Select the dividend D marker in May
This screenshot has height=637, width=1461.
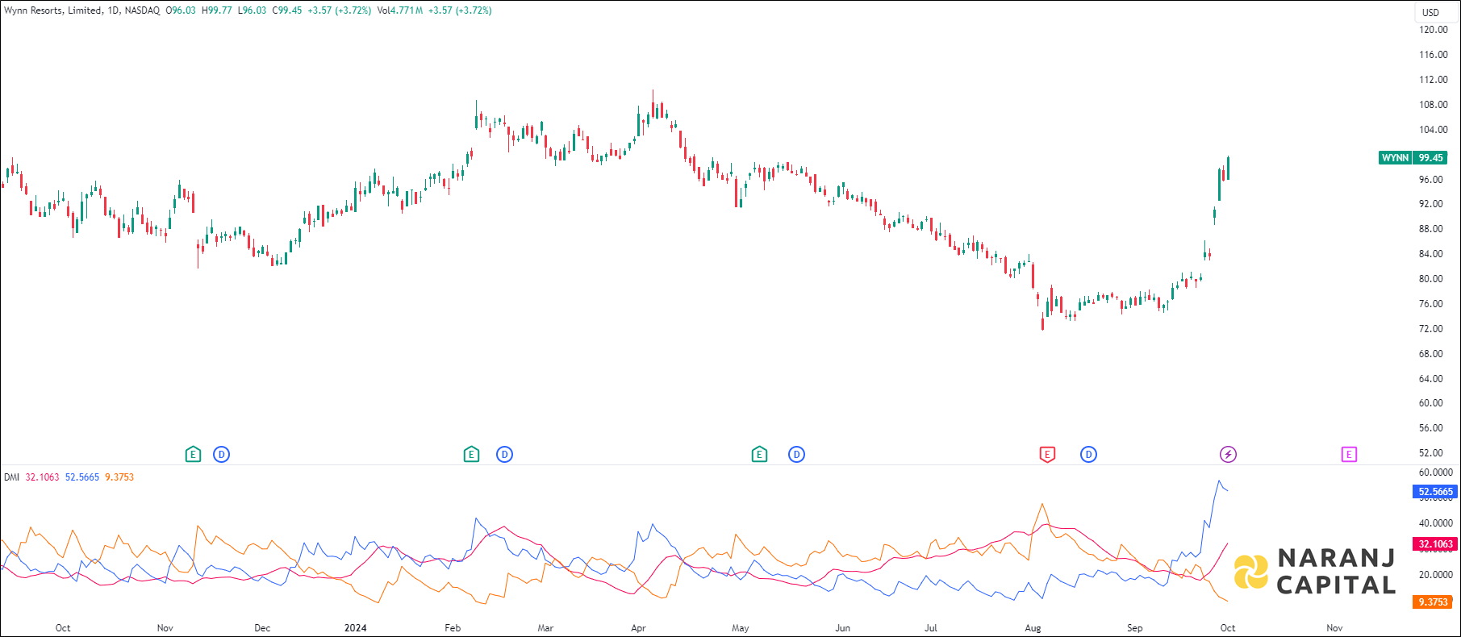pyautogui.click(x=796, y=455)
